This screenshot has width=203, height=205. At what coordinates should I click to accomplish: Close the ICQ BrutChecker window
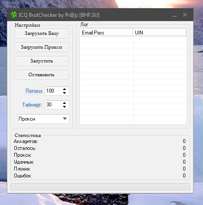185,15
